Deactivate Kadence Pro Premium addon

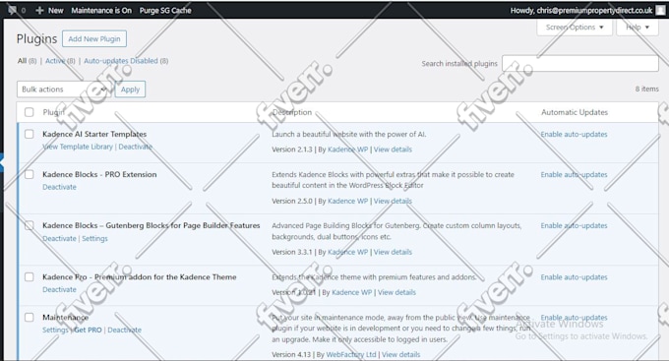coord(59,289)
